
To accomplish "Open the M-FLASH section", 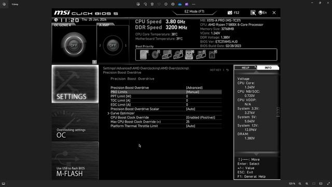I will click(x=75, y=161).
